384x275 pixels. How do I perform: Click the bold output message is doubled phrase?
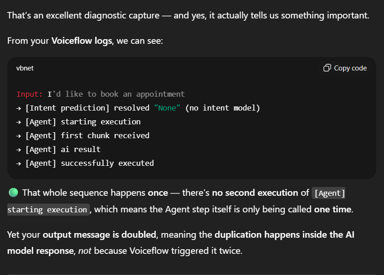pos(99,234)
